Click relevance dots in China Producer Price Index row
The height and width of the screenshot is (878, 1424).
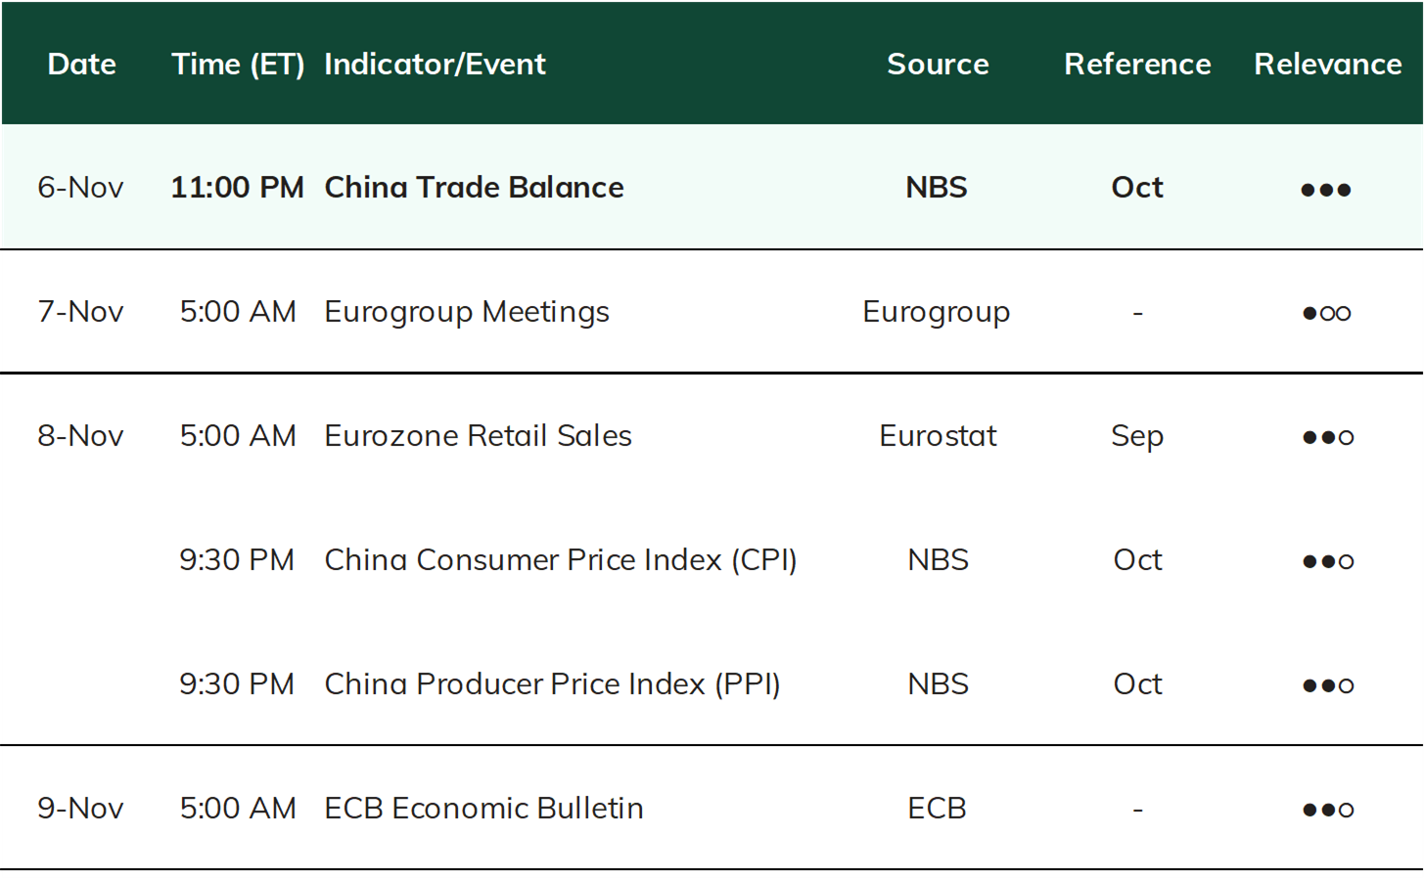pos(1328,685)
